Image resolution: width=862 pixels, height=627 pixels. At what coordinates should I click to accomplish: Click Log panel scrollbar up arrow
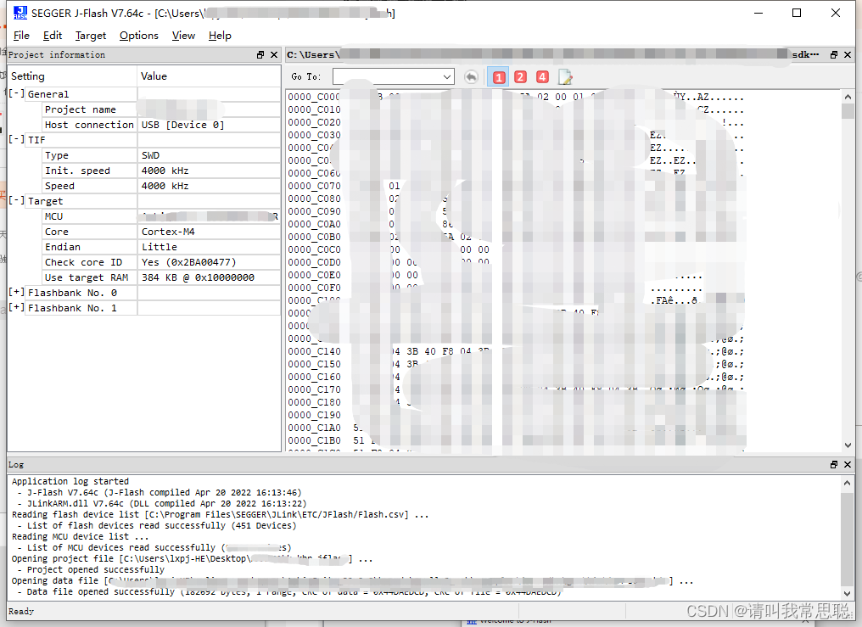[848, 483]
